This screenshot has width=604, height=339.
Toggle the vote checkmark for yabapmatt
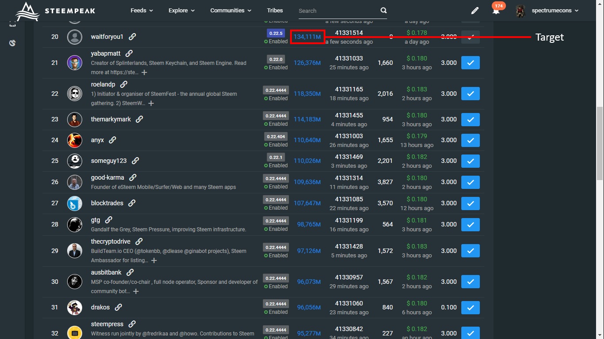click(x=470, y=63)
